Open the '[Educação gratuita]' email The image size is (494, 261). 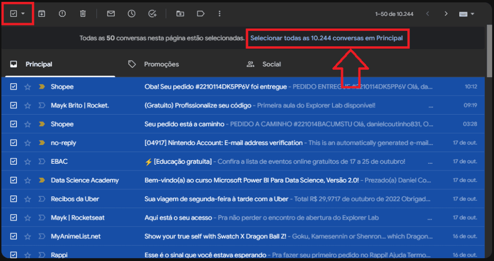(178, 162)
